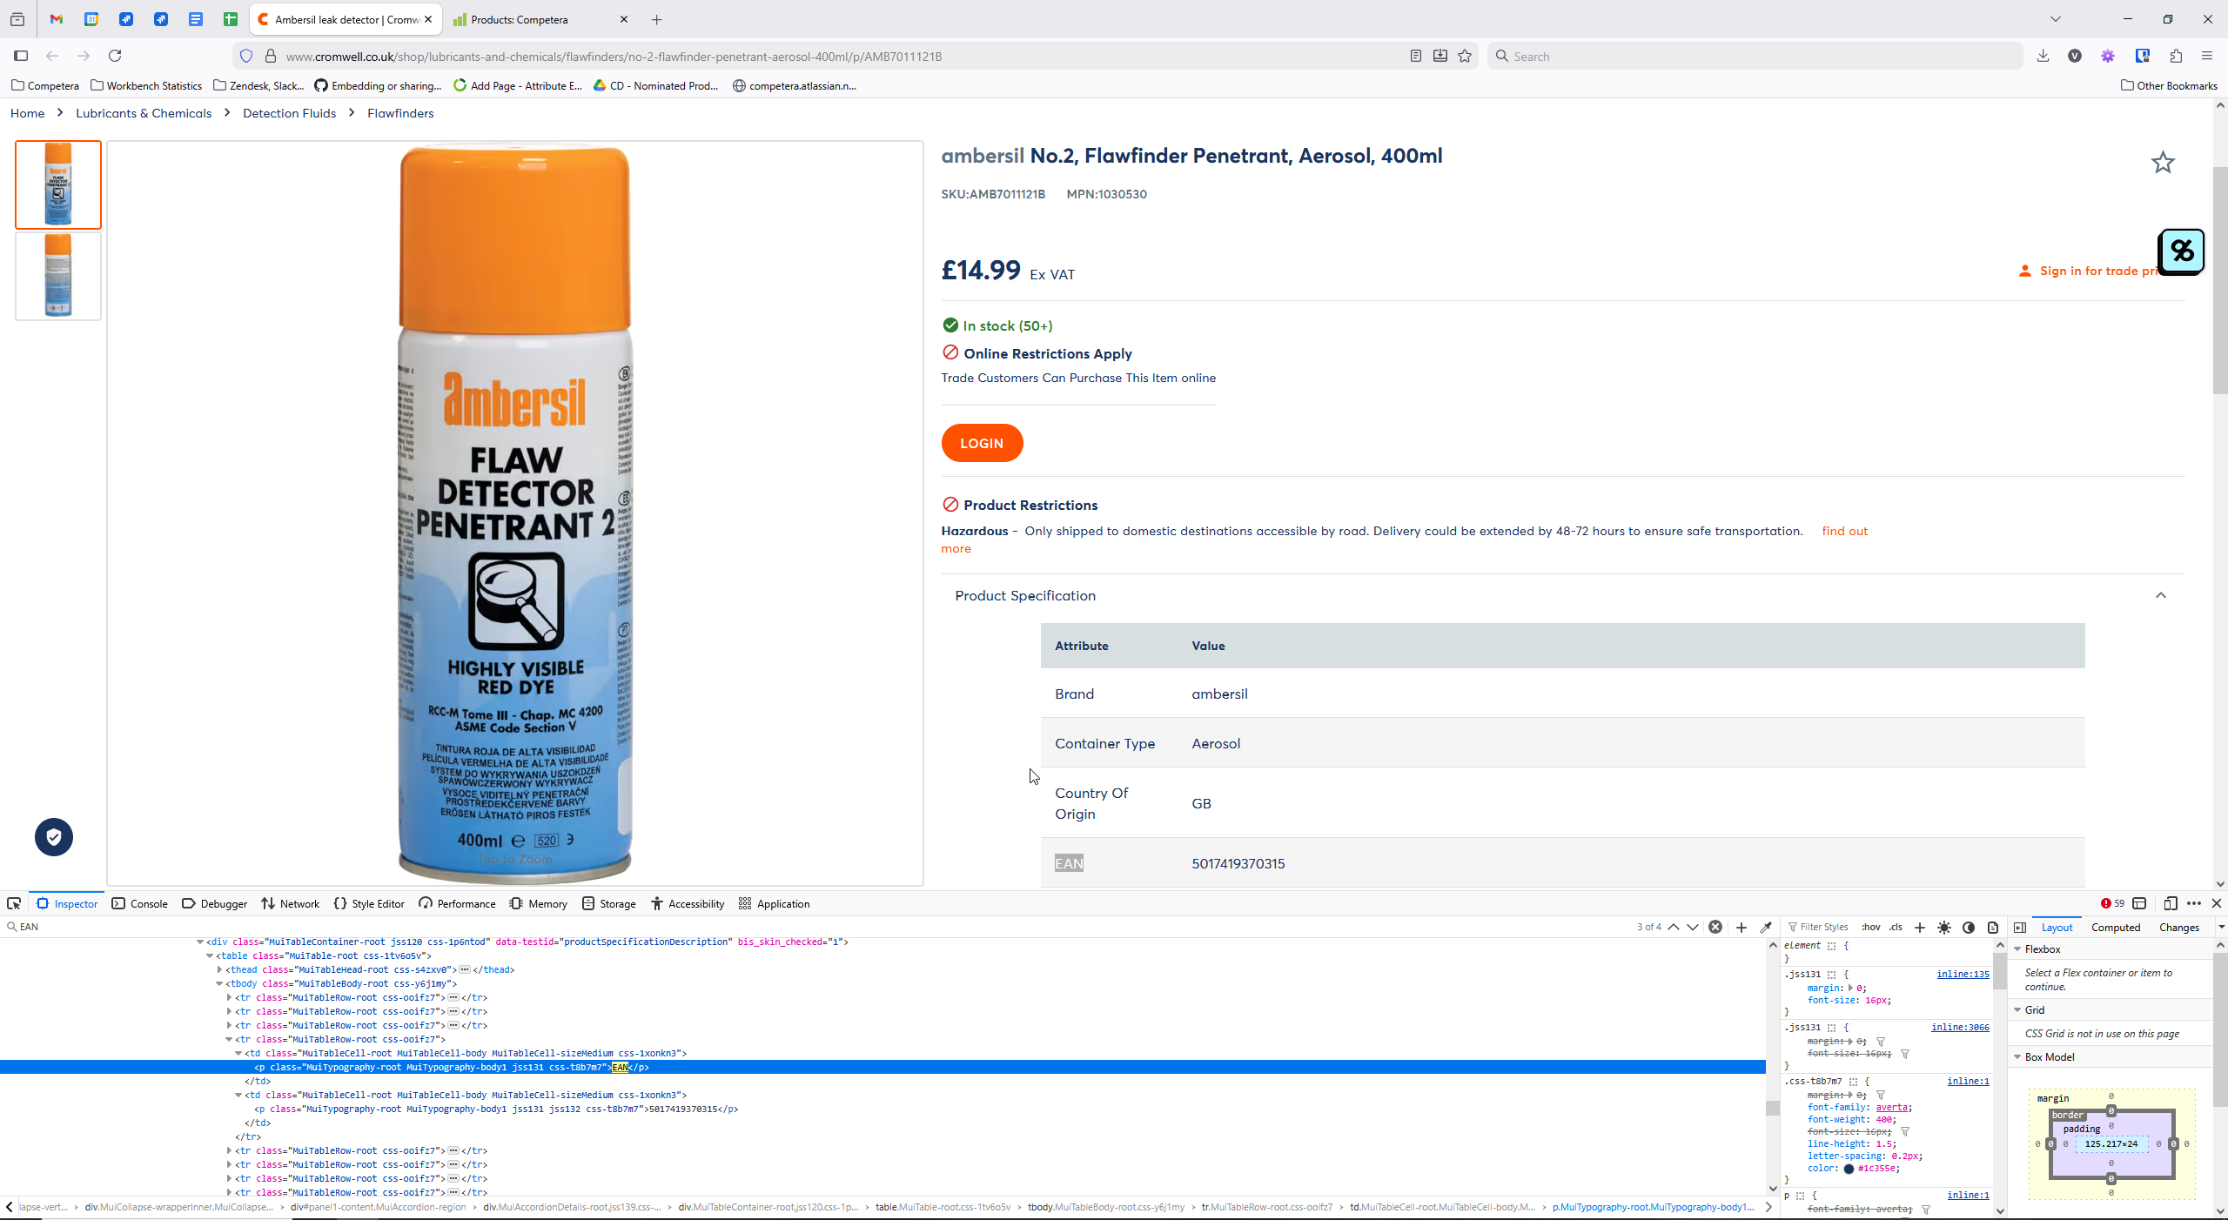Click the #1c355e color swatch
Screen dimensions: 2228x1220
pos(1849,1169)
